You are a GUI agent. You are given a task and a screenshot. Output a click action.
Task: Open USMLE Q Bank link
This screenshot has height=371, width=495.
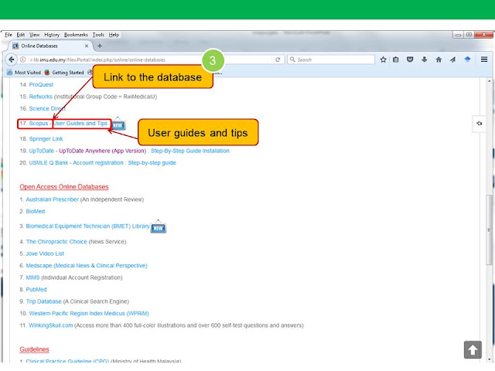coord(49,163)
